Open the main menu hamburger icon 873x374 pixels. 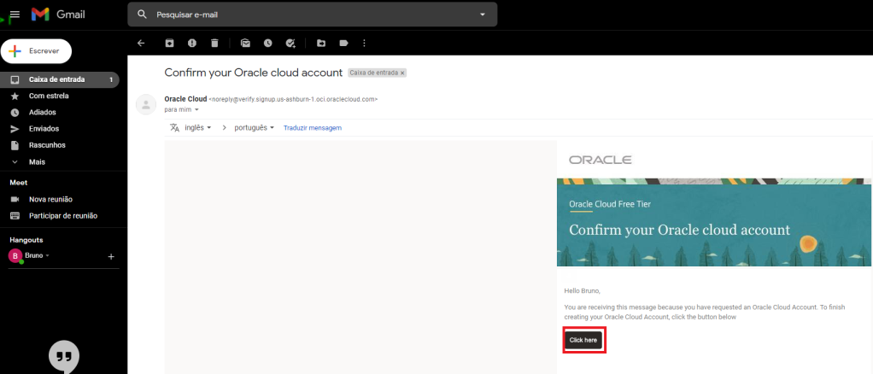point(15,15)
